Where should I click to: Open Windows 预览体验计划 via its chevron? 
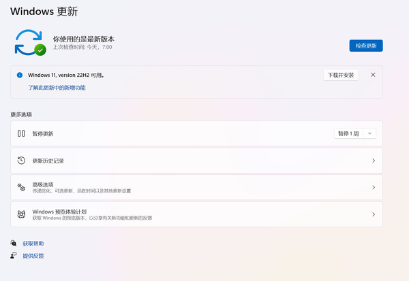pos(374,214)
